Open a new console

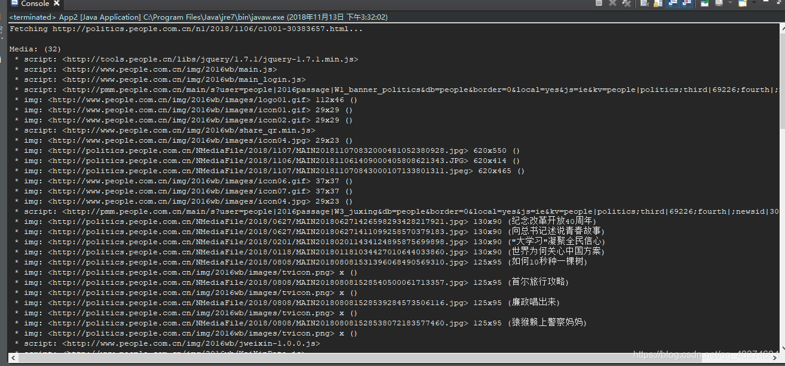click(742, 4)
